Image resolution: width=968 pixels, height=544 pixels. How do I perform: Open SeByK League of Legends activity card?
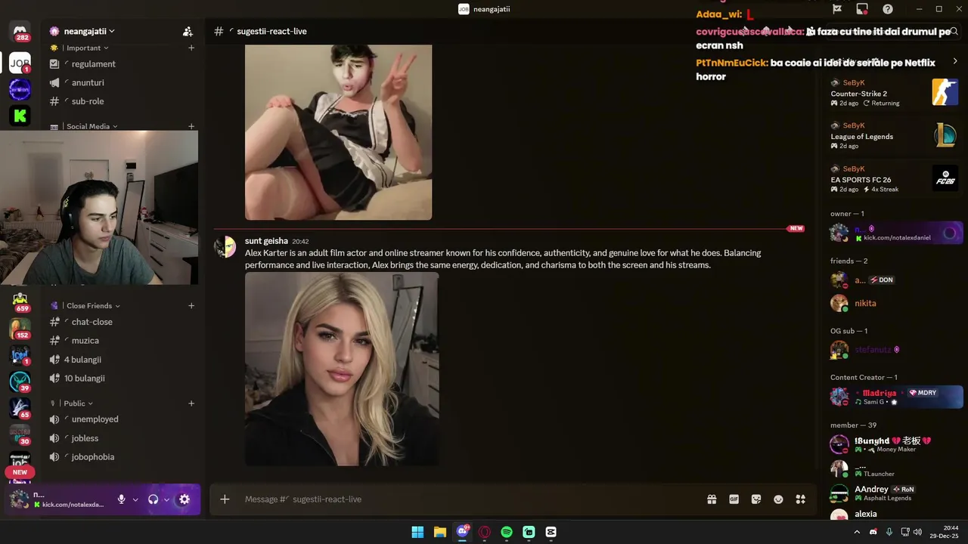coord(895,136)
